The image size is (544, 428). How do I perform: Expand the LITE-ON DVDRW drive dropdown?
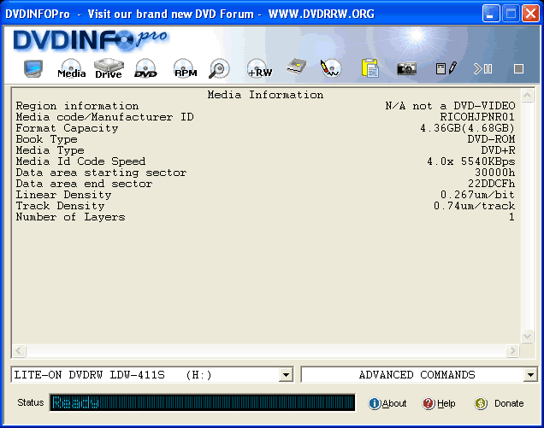[286, 375]
